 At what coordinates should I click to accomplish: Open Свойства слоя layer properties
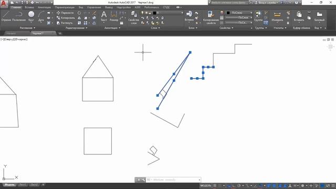(x=134, y=17)
